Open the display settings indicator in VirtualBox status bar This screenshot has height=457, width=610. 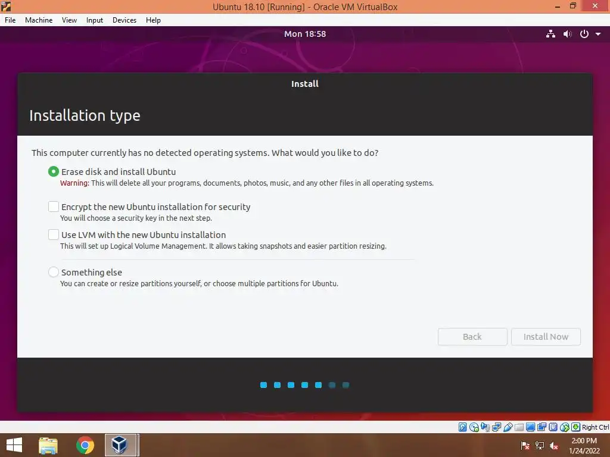pos(530,427)
